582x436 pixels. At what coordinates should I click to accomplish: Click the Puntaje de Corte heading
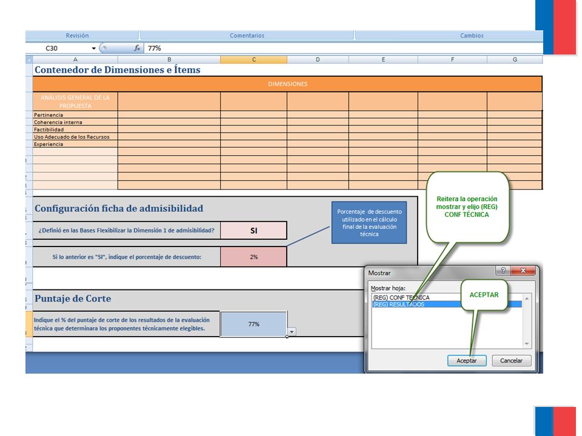[x=73, y=299]
